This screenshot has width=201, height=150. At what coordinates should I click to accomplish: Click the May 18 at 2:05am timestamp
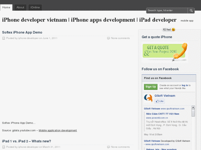tap(153, 135)
